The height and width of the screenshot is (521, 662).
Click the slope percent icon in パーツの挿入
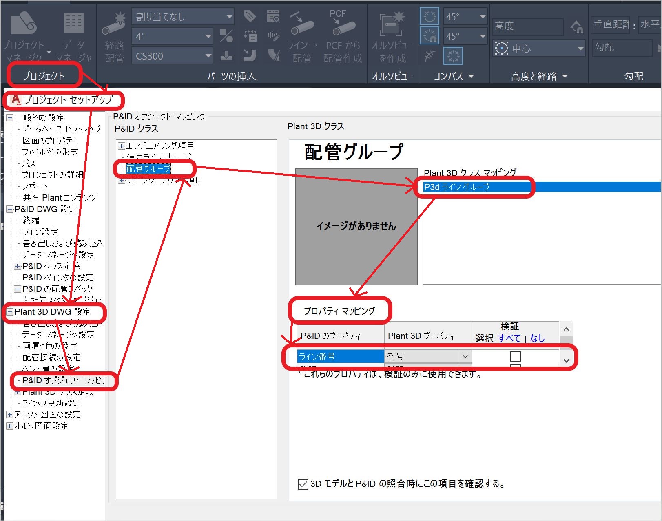[x=226, y=36]
